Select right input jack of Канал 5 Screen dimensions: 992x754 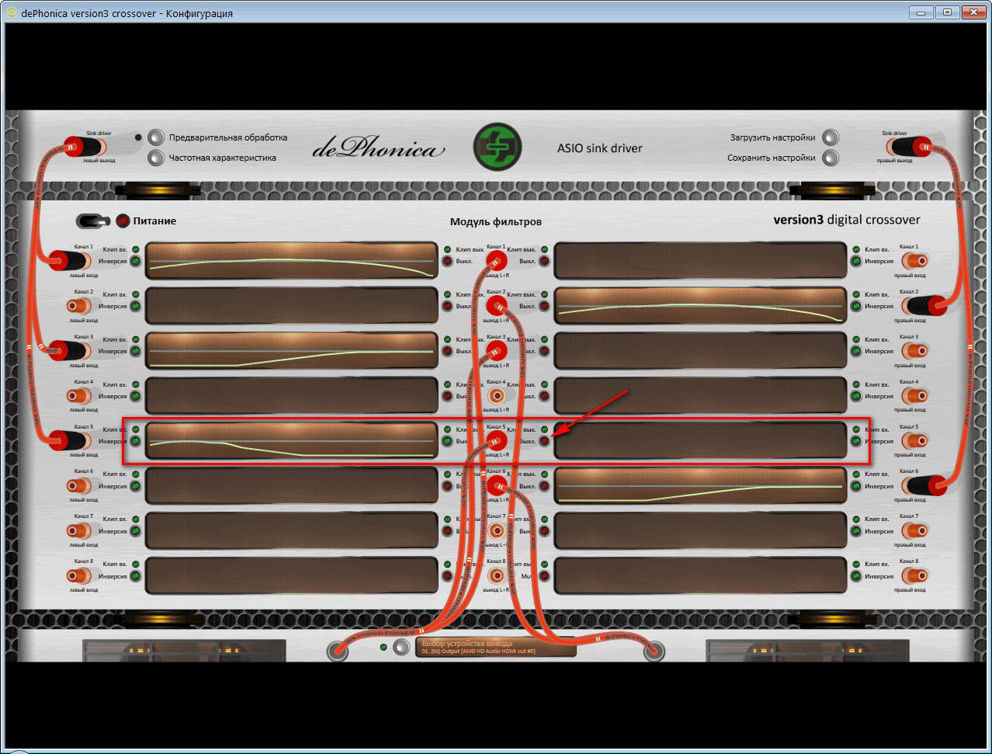pyautogui.click(x=914, y=441)
